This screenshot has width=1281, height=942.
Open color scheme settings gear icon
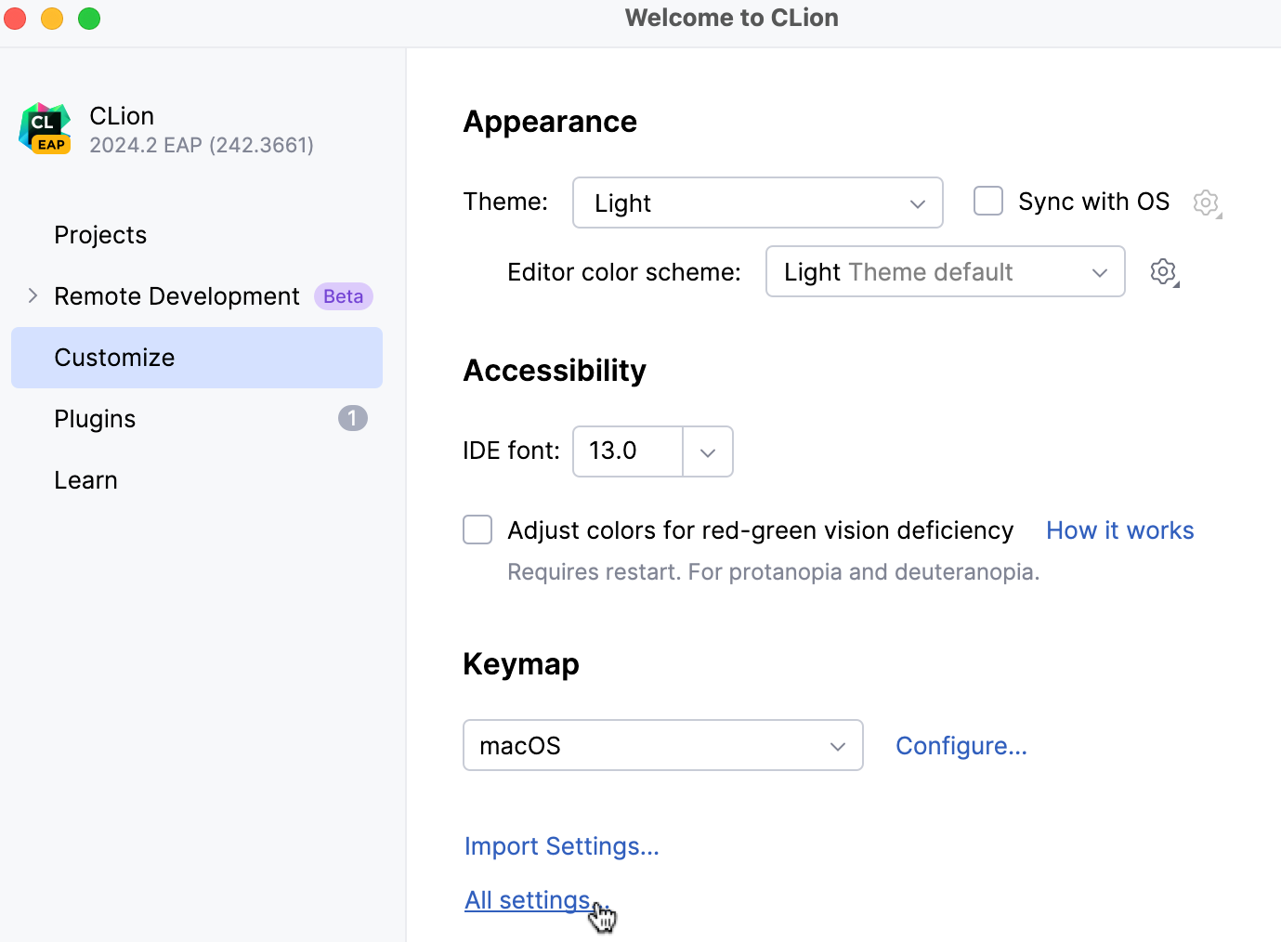pos(1163,271)
